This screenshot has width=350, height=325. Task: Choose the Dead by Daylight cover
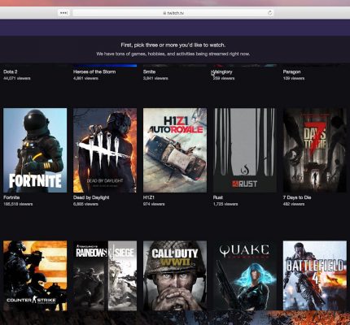tap(105, 150)
